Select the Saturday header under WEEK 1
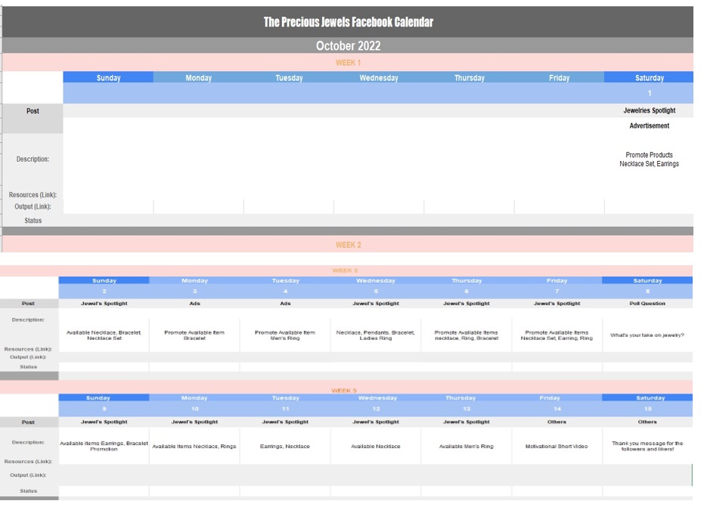The width and height of the screenshot is (704, 507). (649, 78)
